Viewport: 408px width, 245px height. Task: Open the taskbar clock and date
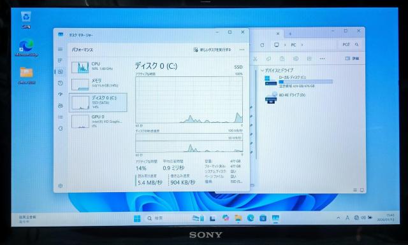(386, 218)
